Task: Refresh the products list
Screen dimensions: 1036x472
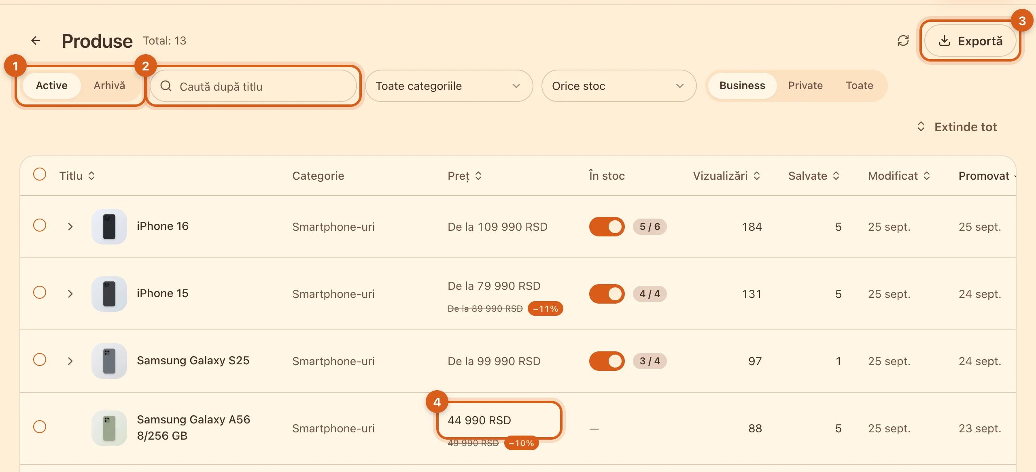Action: pos(903,40)
